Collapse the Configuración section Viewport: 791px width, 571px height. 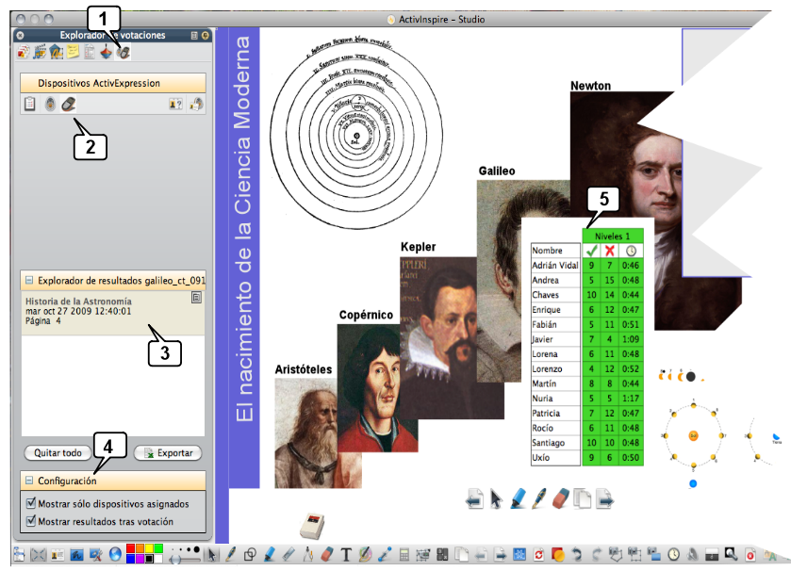click(28, 480)
